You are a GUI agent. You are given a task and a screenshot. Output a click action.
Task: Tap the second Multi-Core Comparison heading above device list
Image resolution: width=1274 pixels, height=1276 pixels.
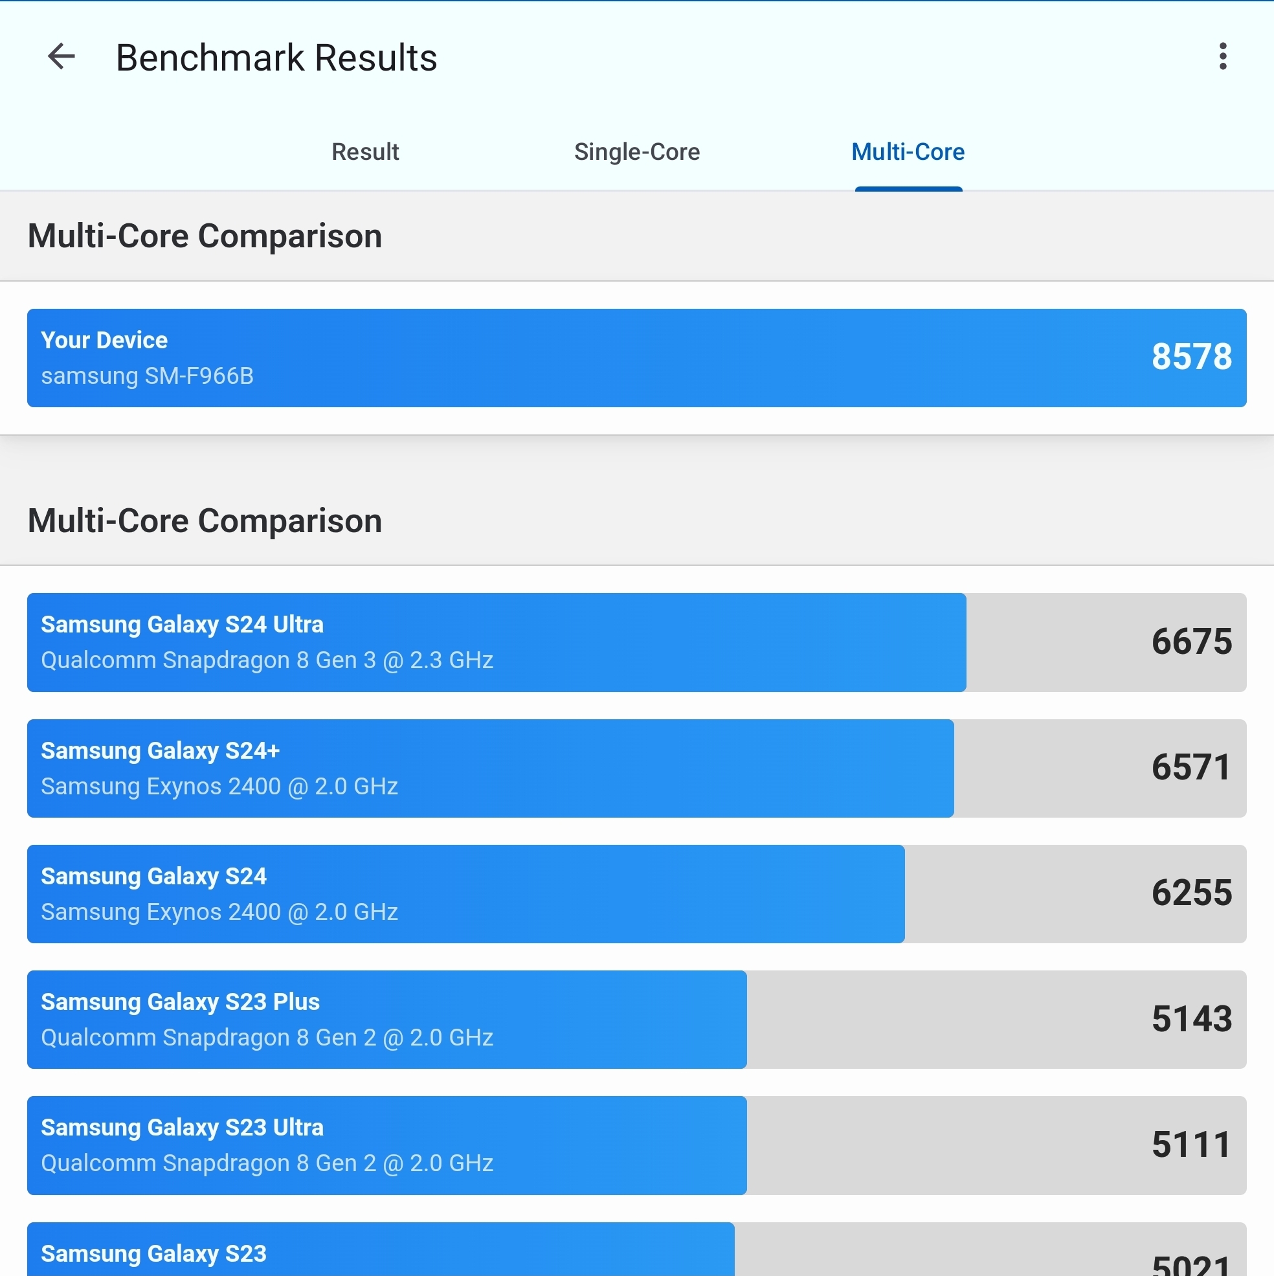[205, 520]
